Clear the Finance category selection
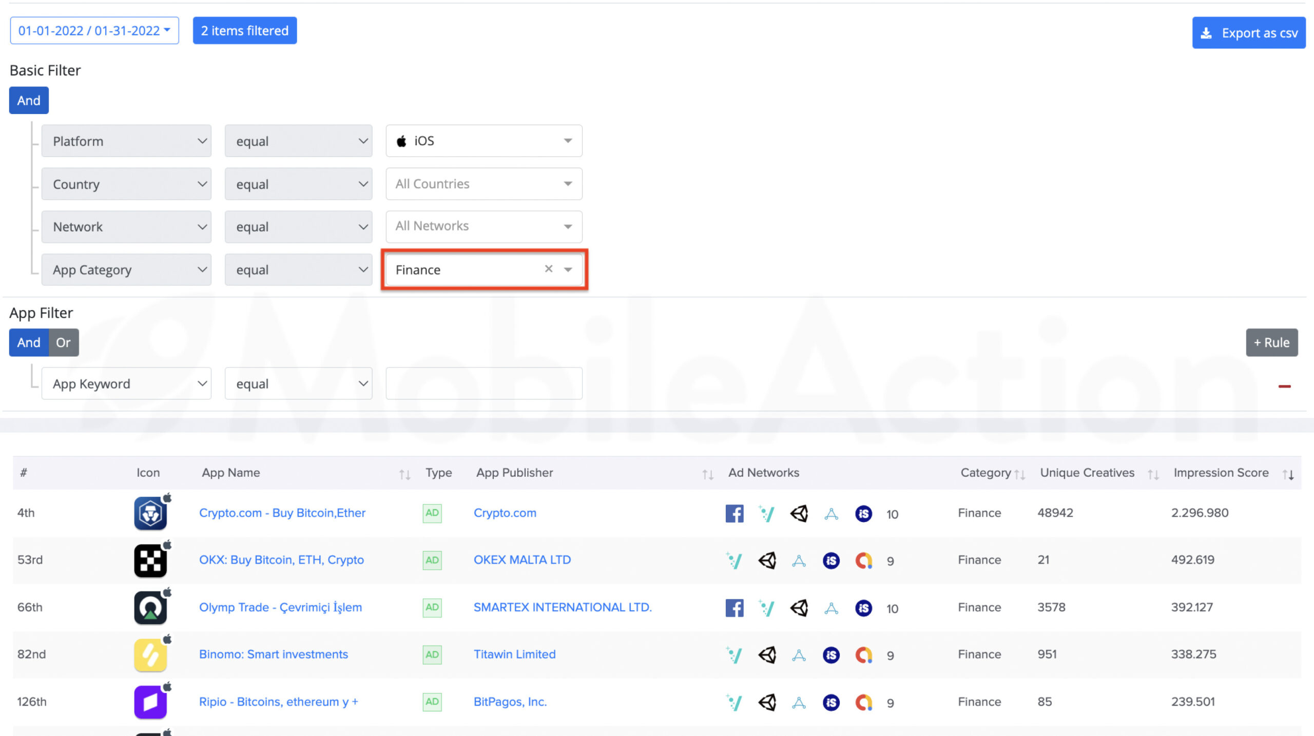 [549, 268]
